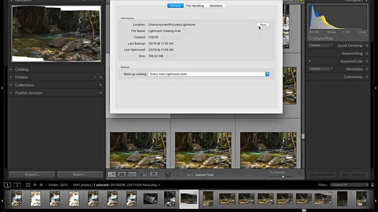Open the Sort Capture Time dropdown

pos(206,175)
